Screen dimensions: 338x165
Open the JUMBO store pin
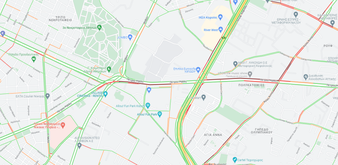click(130, 37)
